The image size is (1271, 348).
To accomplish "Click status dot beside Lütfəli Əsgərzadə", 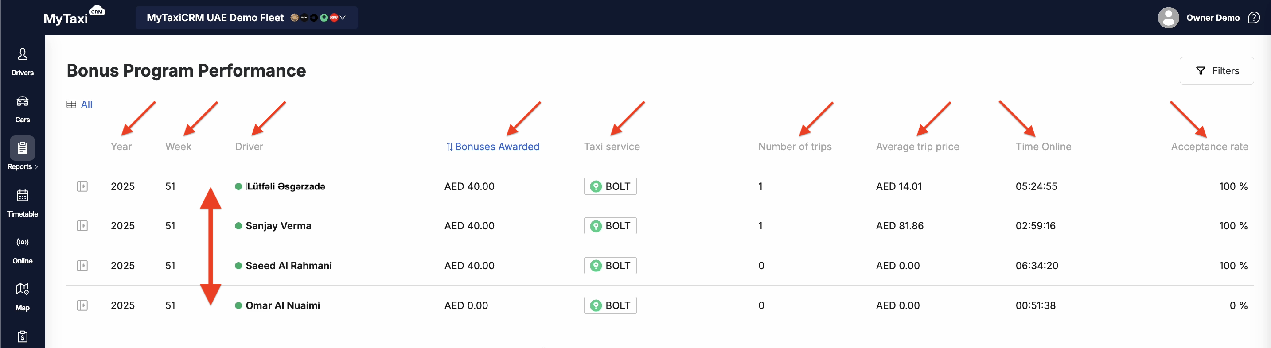I will (238, 186).
